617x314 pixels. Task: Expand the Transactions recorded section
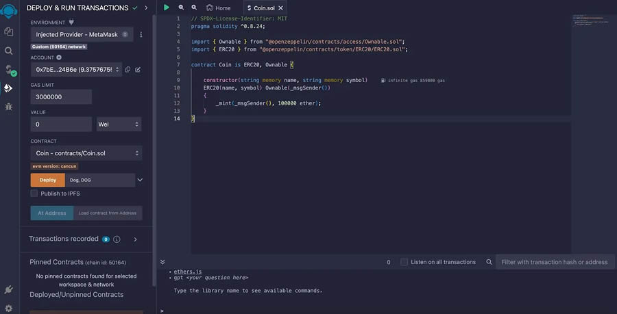click(135, 239)
